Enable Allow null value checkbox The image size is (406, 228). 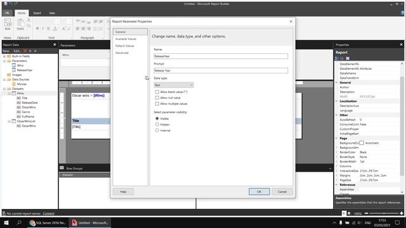coord(157,98)
